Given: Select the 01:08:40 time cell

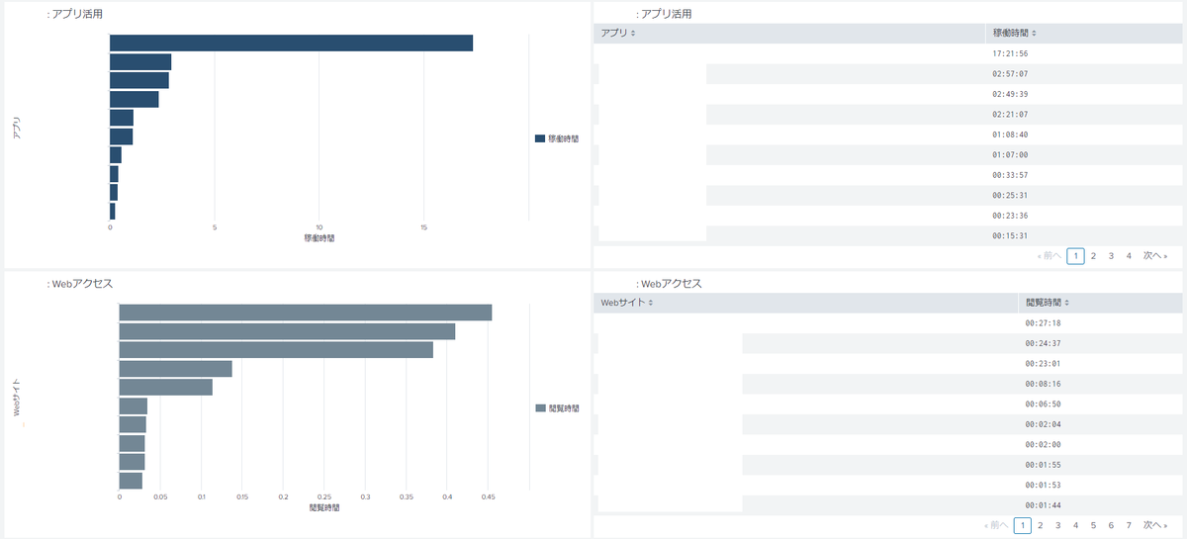Looking at the screenshot, I should pyautogui.click(x=1010, y=135).
